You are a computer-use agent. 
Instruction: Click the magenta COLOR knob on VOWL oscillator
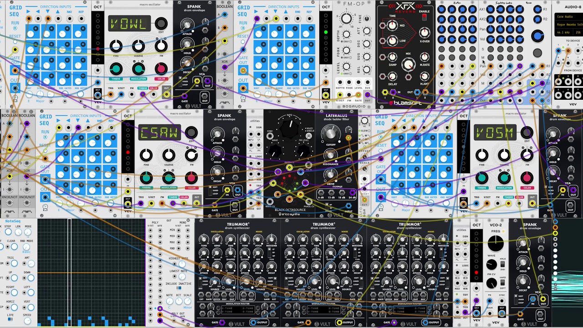161,69
